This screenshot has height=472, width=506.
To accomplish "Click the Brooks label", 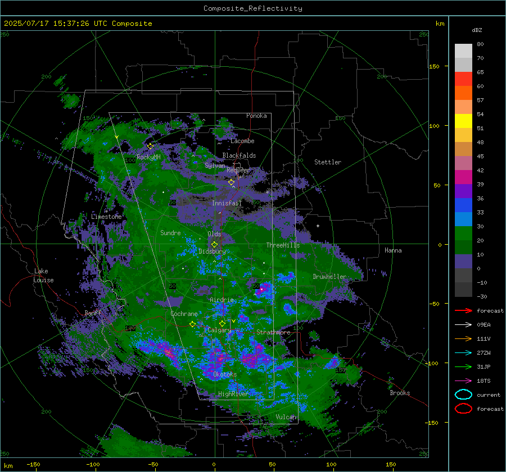I will click(x=400, y=393).
